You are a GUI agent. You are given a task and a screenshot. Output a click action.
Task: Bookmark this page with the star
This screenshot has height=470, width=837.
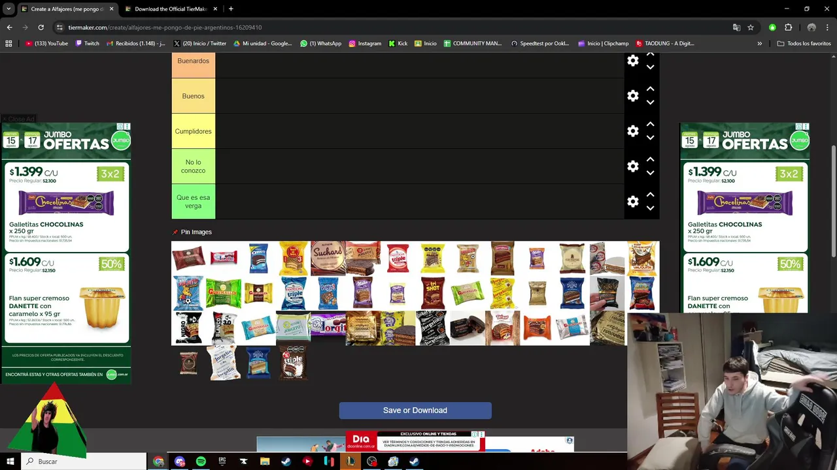751,27
